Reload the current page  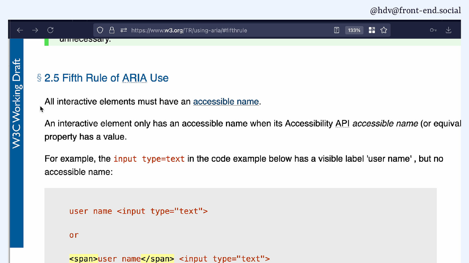50,30
